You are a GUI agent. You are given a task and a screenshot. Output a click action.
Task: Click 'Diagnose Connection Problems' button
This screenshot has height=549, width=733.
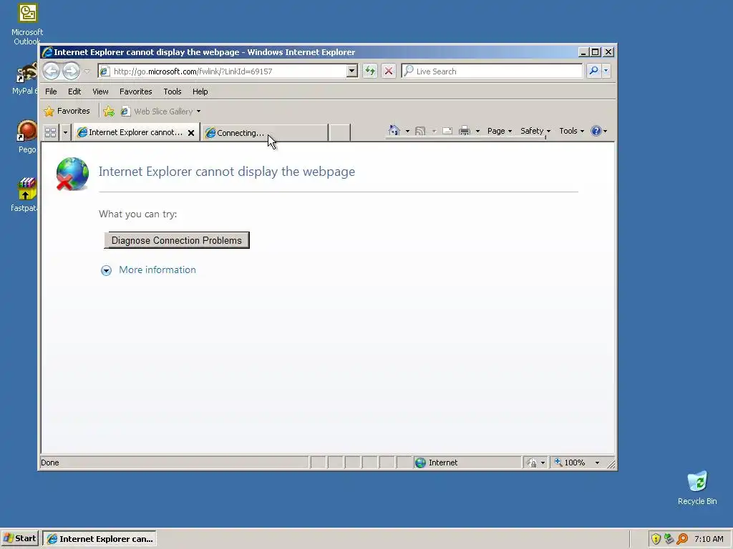177,240
